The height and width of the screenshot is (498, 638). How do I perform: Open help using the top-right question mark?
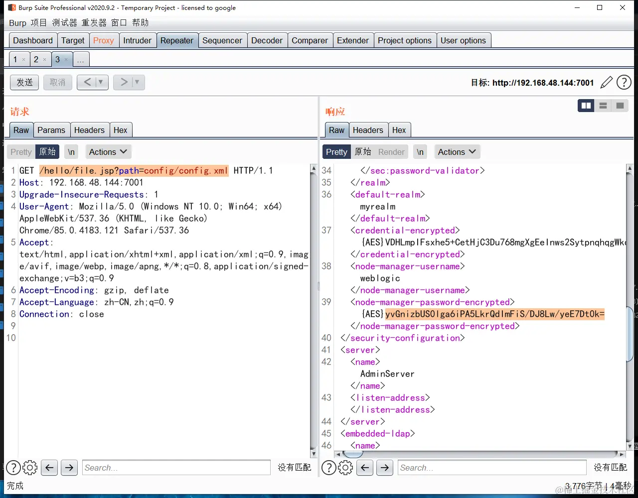pyautogui.click(x=624, y=82)
